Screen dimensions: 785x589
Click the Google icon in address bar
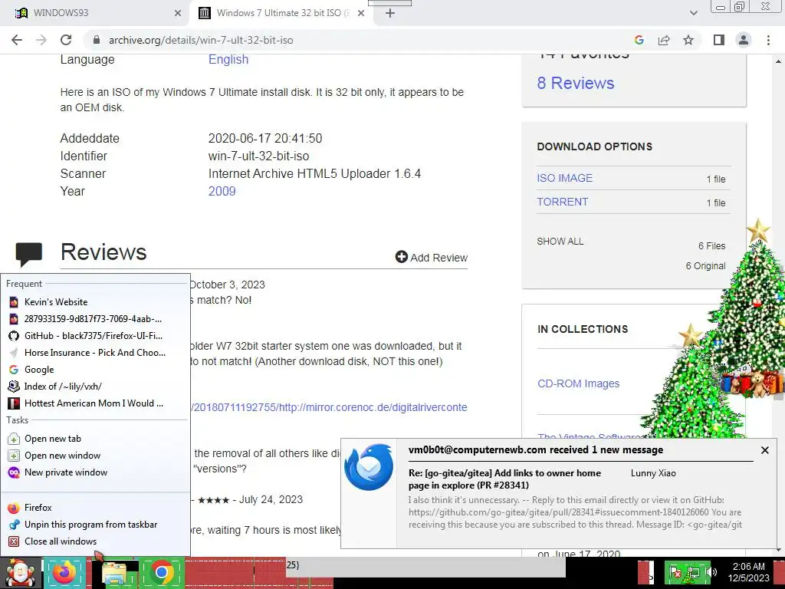[639, 40]
